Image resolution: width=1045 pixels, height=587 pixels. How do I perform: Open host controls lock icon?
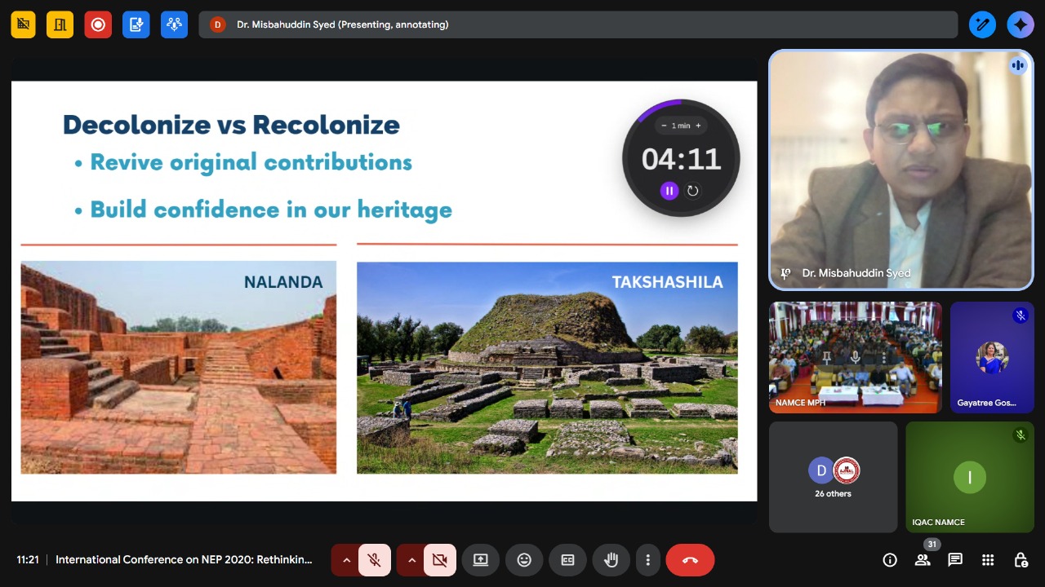pyautogui.click(x=1021, y=560)
